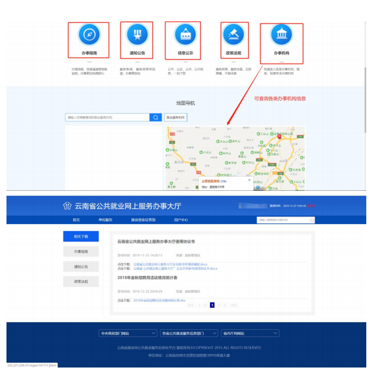The image size is (376, 374).
Task: Close the map info popup
Action: (x=250, y=180)
